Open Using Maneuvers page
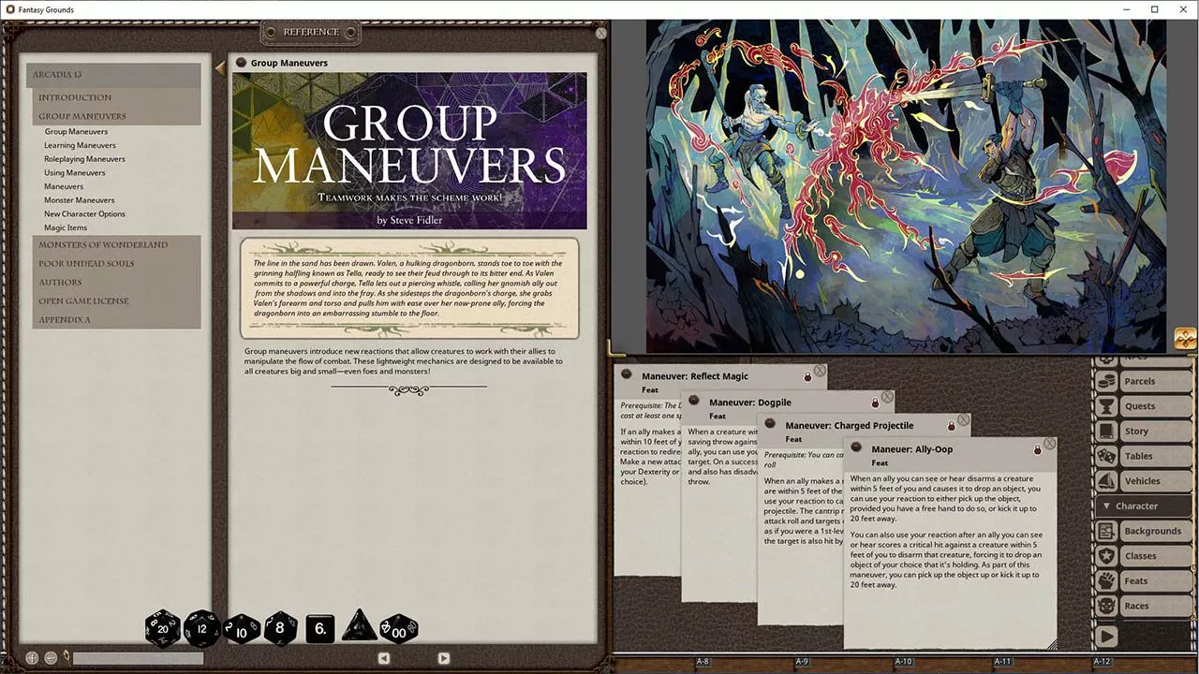The image size is (1199, 674). coord(75,173)
